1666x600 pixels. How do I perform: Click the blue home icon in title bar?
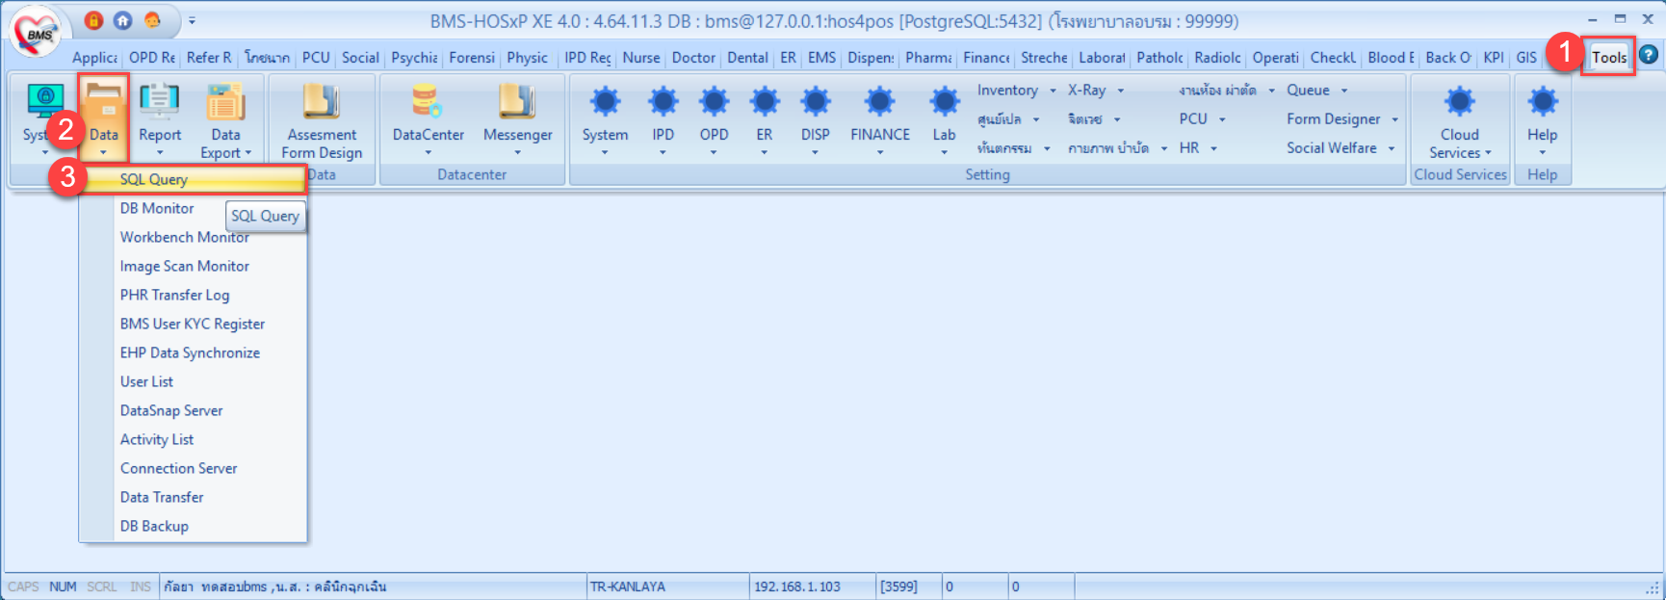tap(123, 20)
